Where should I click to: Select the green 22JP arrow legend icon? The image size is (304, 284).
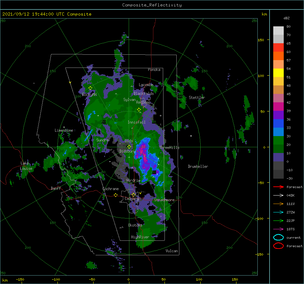click(278, 221)
